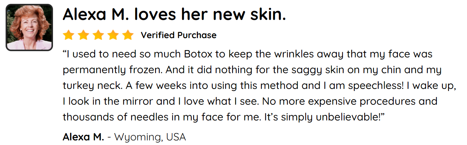The image size is (467, 145).
Task: Click the bold reviewer name below the review
Action: tap(83, 137)
